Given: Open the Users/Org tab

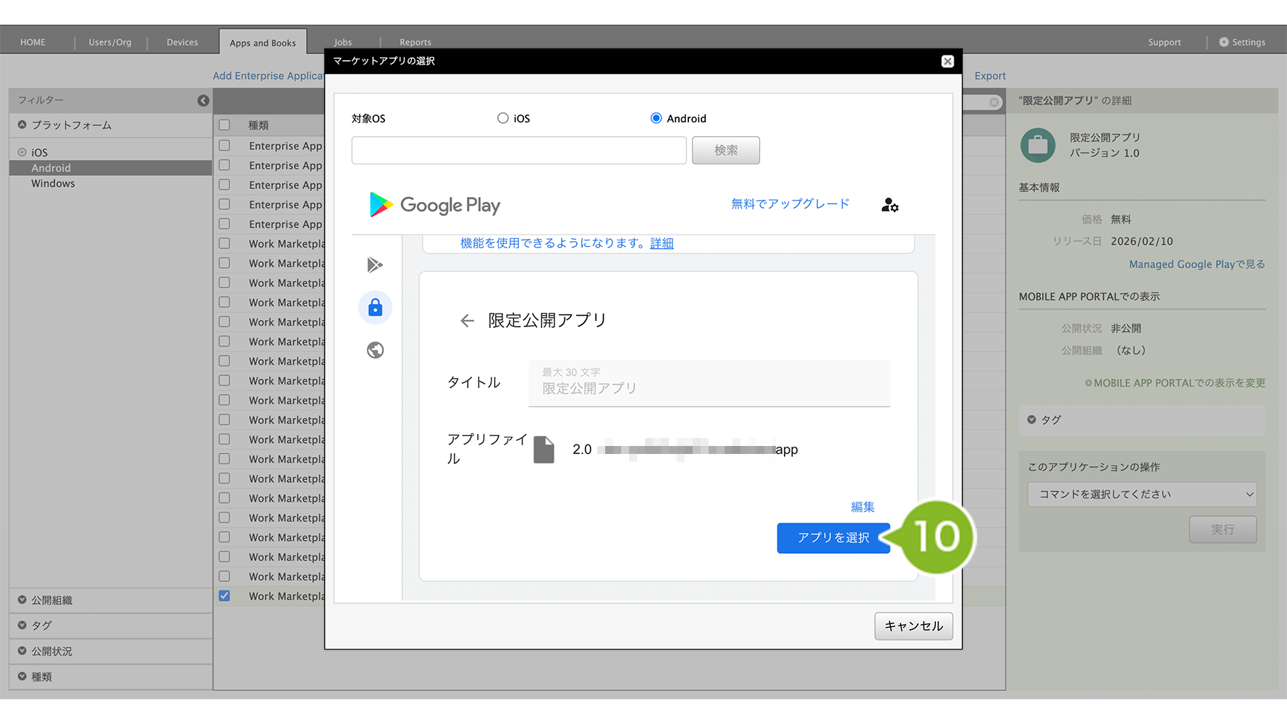Looking at the screenshot, I should tap(110, 42).
